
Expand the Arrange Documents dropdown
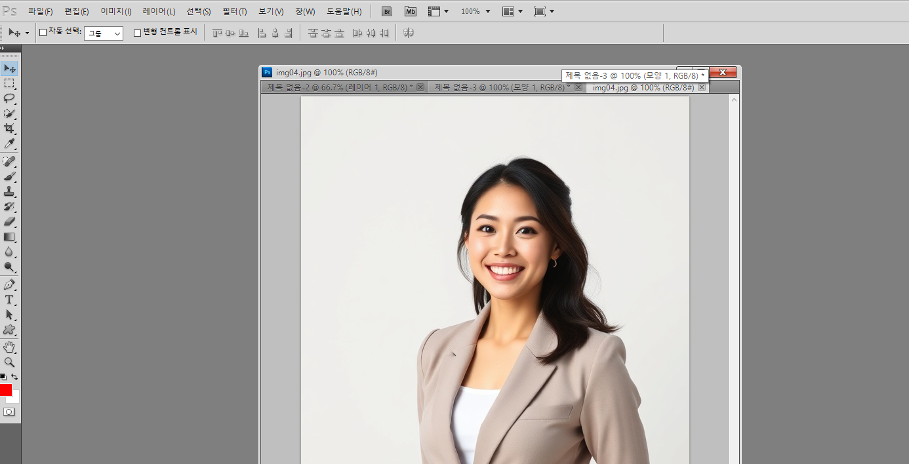point(512,12)
